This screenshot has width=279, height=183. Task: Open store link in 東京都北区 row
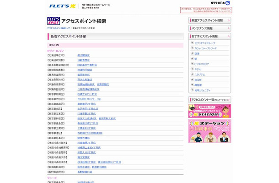pyautogui.click(x=88, y=109)
